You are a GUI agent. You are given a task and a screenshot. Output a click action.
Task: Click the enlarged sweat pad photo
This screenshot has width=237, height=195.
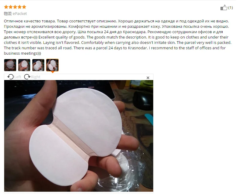(79, 136)
